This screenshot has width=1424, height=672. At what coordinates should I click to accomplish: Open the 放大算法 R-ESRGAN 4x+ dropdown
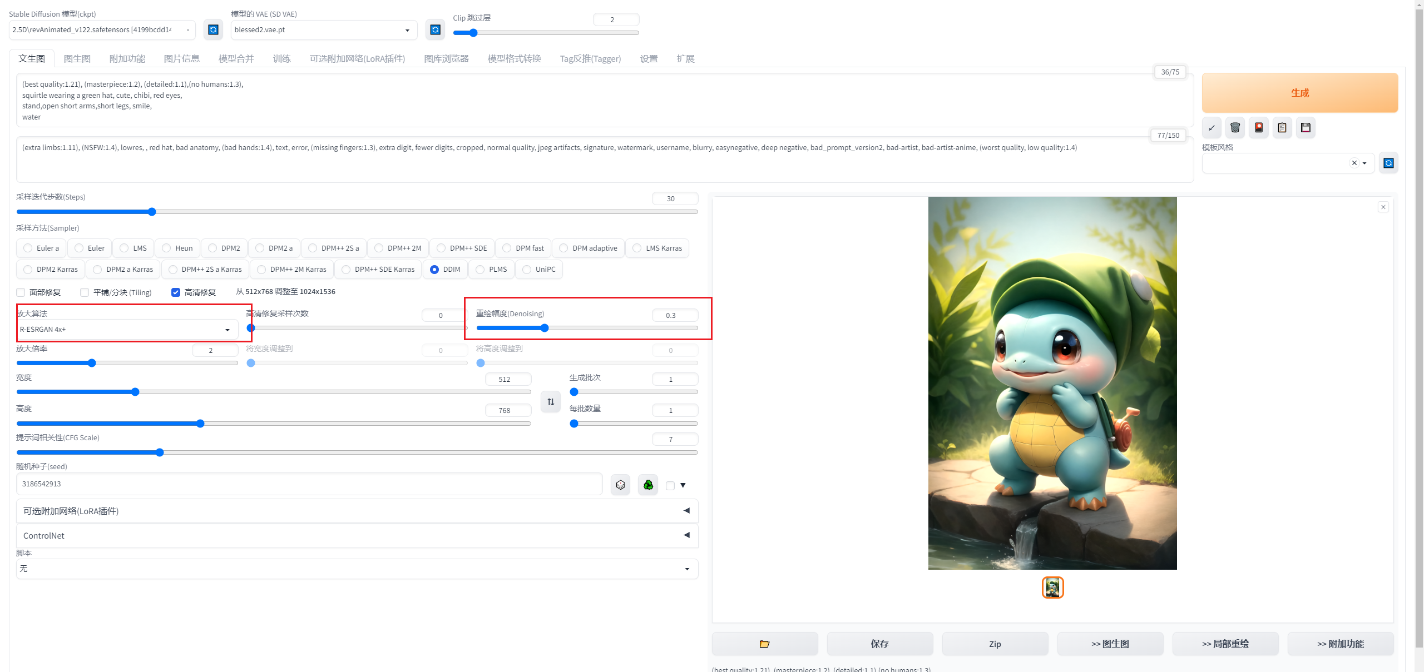(x=127, y=329)
